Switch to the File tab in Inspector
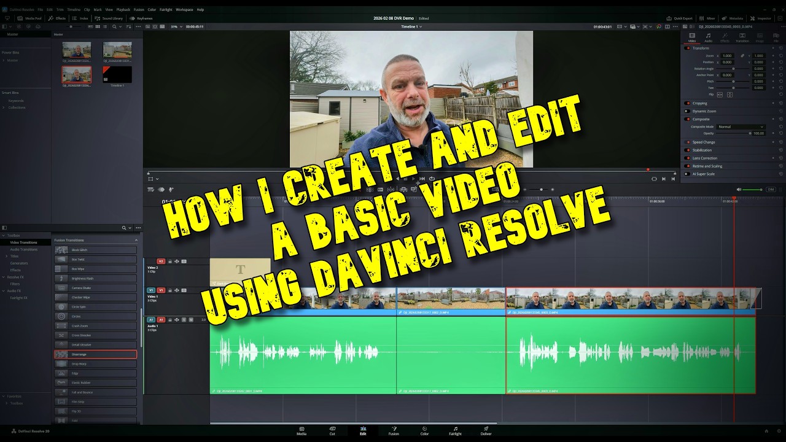 tap(776, 37)
